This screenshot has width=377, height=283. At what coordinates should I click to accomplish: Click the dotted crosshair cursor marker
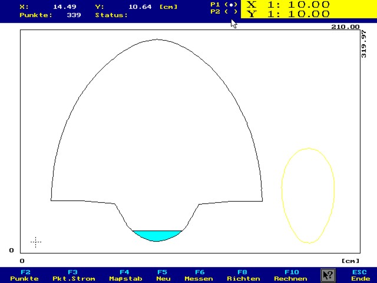coord(36,242)
